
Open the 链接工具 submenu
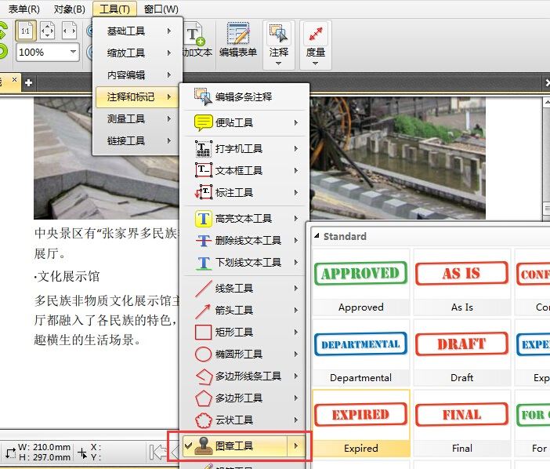137,140
